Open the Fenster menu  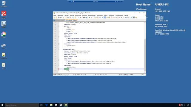126,15
